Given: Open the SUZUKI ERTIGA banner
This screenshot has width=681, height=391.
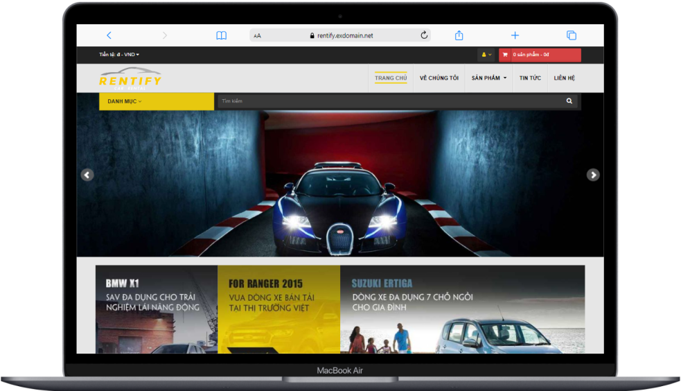Looking at the screenshot, I should 463,309.
